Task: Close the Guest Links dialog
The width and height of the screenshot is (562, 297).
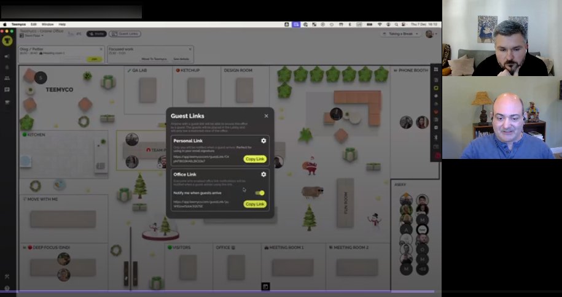Action: [x=266, y=116]
